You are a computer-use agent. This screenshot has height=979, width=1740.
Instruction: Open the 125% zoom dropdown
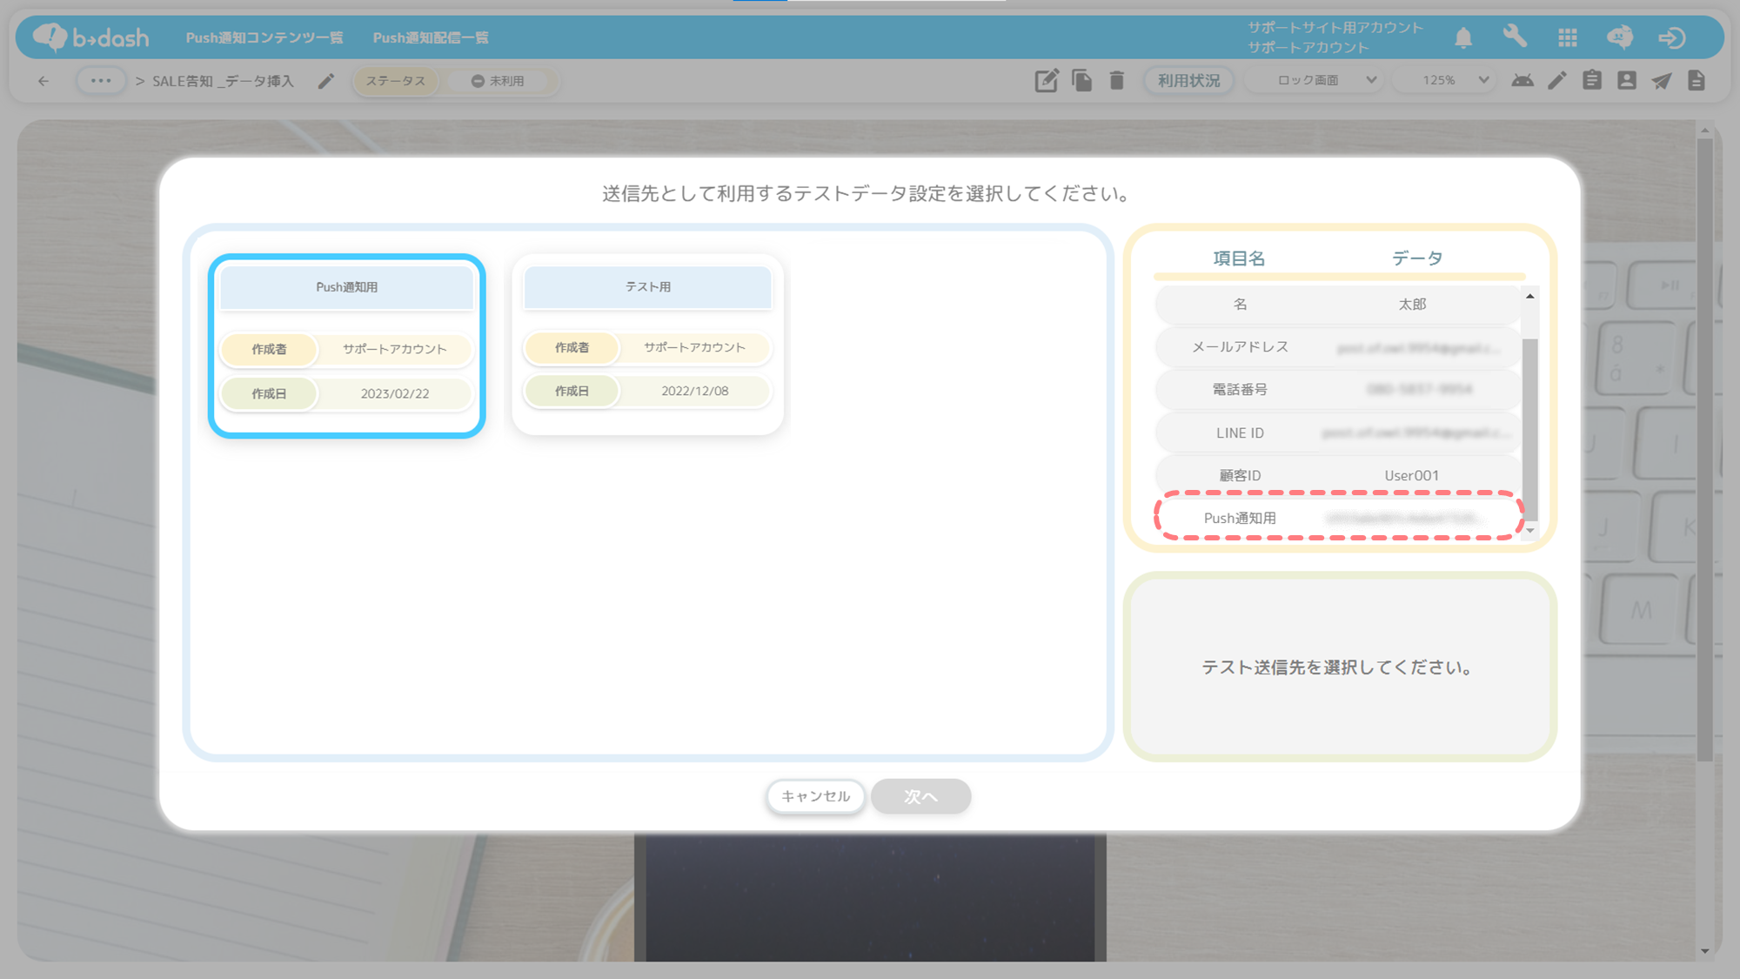pos(1456,80)
